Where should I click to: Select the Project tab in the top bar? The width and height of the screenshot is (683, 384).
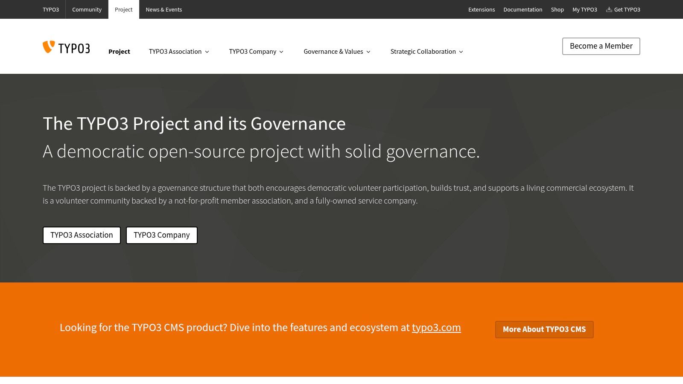click(123, 9)
